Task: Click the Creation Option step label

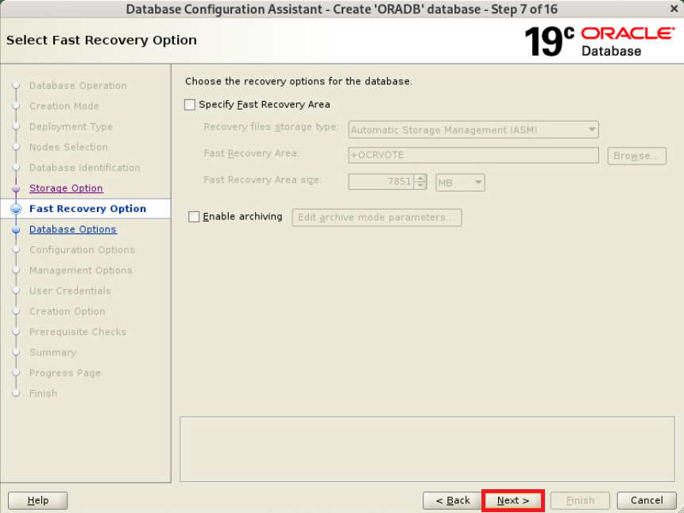Action: (68, 311)
